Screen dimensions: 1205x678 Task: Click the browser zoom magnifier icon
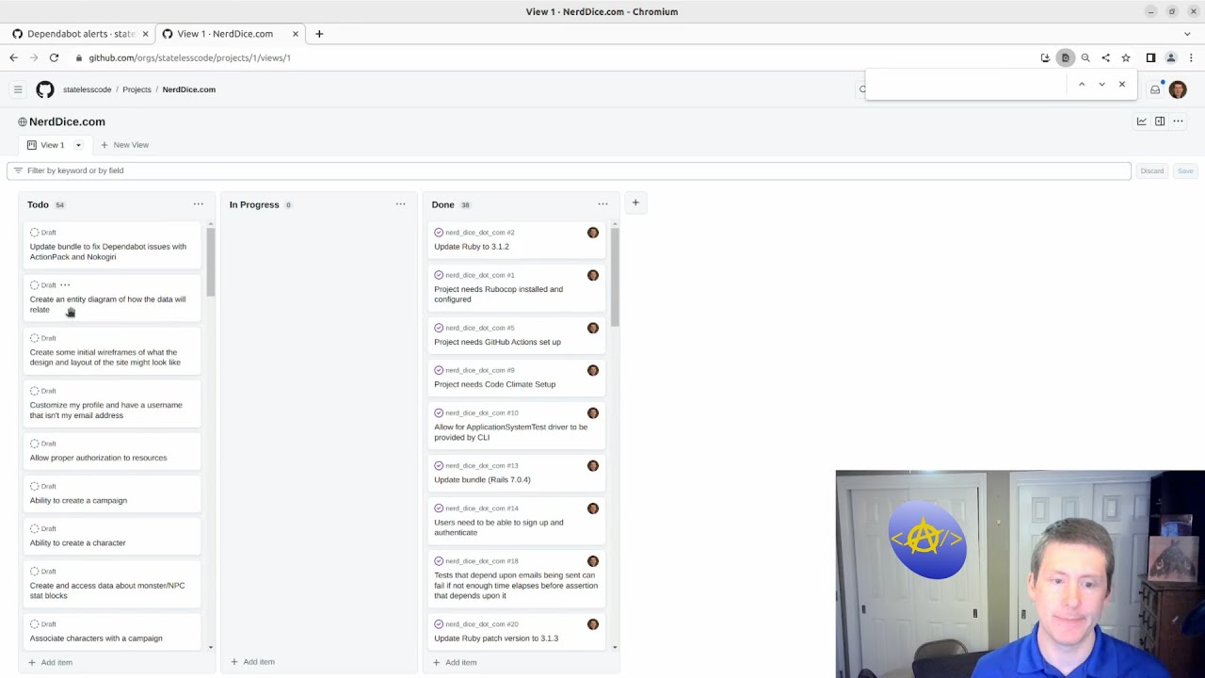[x=1085, y=57]
